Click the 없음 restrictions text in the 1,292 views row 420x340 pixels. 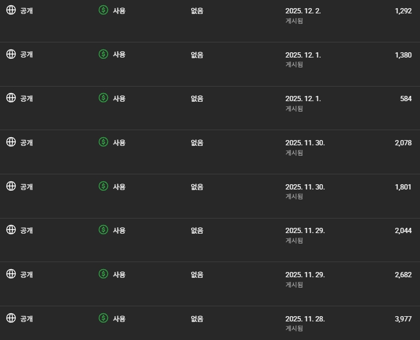pyautogui.click(x=197, y=11)
